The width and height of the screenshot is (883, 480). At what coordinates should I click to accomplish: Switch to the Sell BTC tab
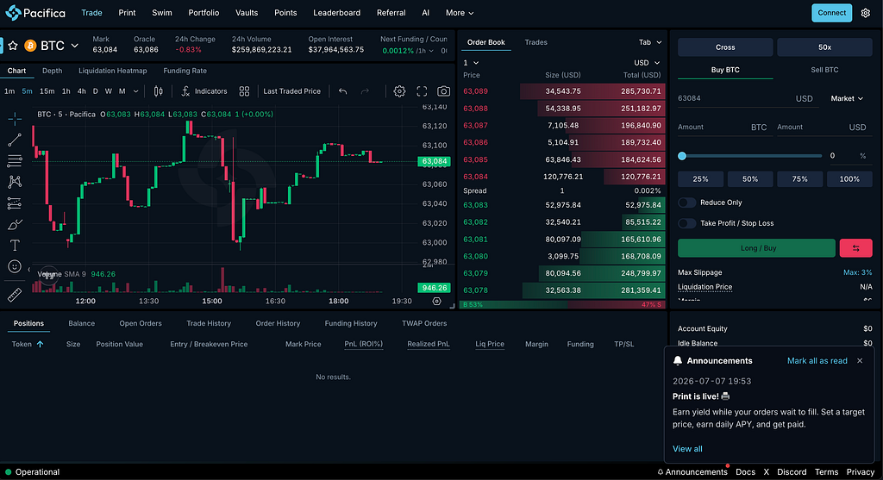(824, 70)
